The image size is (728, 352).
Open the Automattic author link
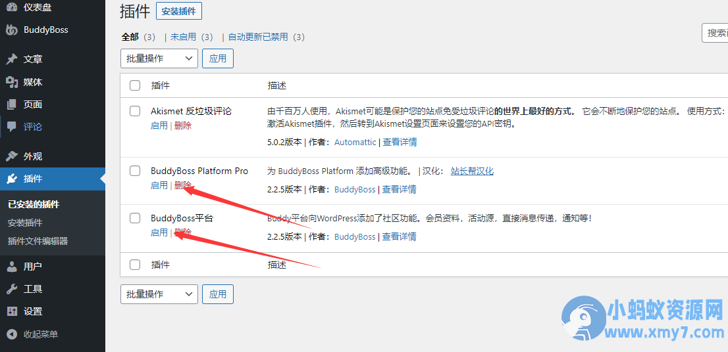pos(355,143)
